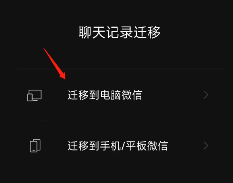Click the blank space in the 迁移到电脑微信 row
This screenshot has width=233, height=183.
[172, 95]
